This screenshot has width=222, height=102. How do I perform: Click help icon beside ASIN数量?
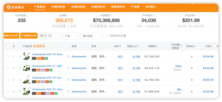[x=27, y=15]
